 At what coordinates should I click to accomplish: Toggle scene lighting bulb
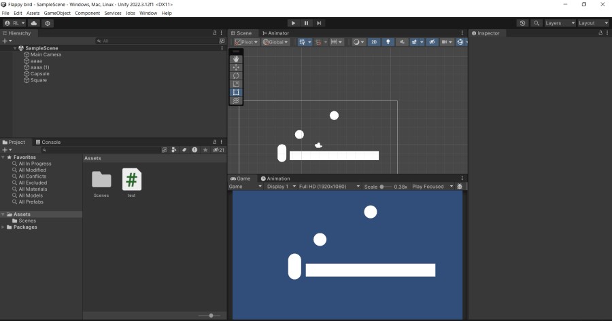(x=388, y=42)
